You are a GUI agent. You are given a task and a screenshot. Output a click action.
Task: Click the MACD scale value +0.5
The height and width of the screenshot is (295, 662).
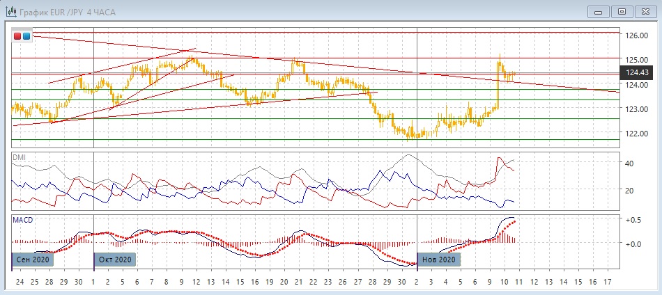click(x=633, y=220)
